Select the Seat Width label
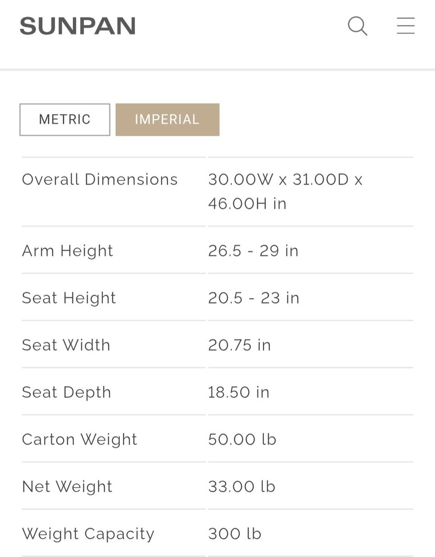This screenshot has width=435, height=557. pos(66,345)
